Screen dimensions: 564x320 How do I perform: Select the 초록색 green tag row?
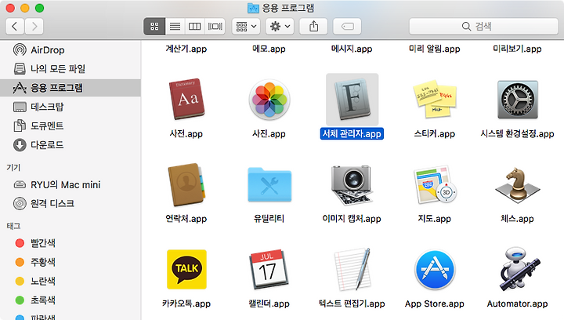(x=70, y=300)
